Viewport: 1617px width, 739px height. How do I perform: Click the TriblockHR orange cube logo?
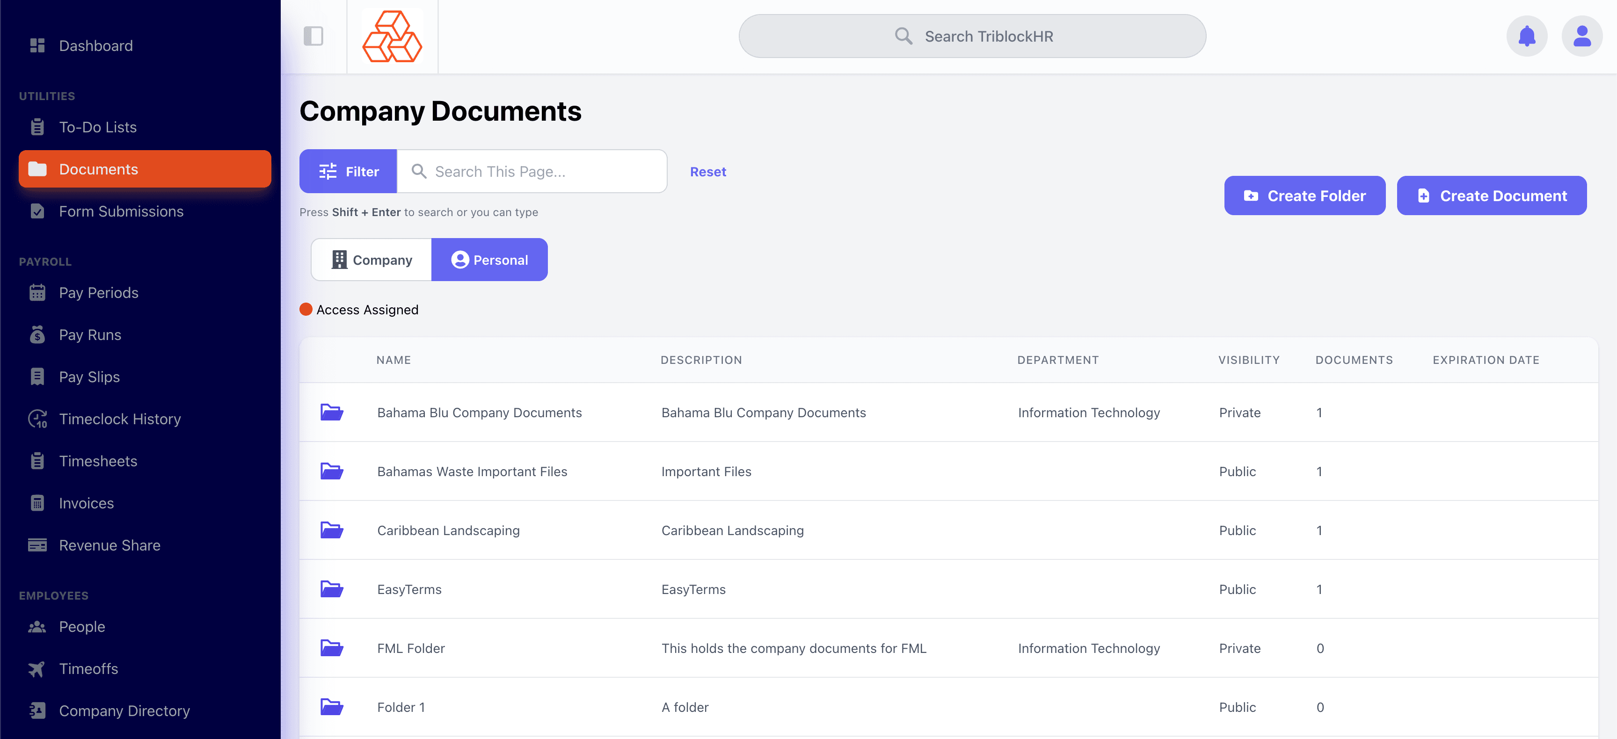[x=393, y=36]
